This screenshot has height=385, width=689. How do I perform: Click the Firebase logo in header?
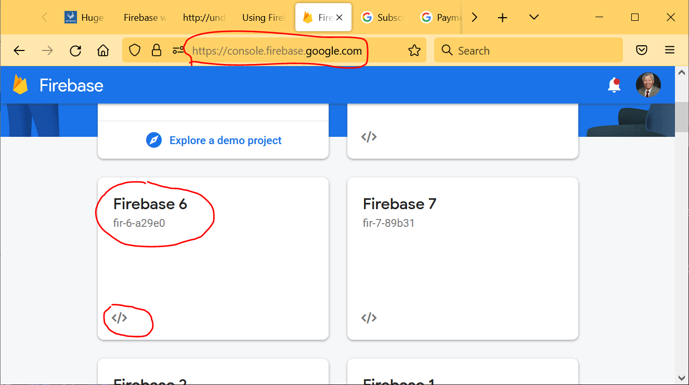(x=21, y=85)
